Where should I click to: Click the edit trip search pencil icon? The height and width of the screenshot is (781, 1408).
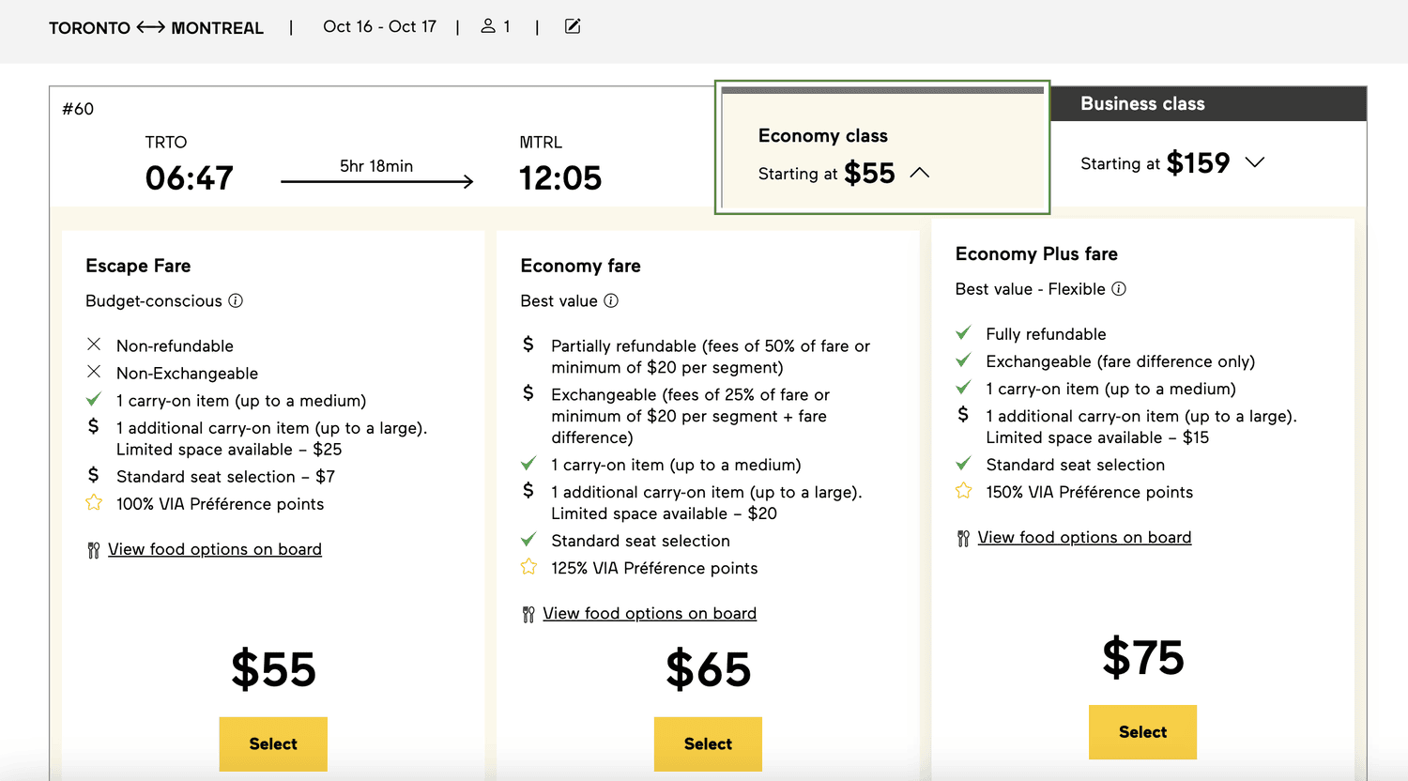pyautogui.click(x=573, y=26)
